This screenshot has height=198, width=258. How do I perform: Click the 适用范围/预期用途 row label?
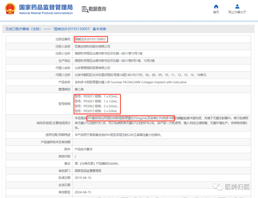point(58,135)
